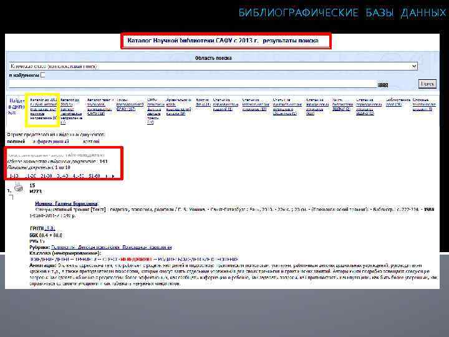Open second 'Каталог до 2013 г.' database link
The height and width of the screenshot is (337, 449).
[x=70, y=111]
